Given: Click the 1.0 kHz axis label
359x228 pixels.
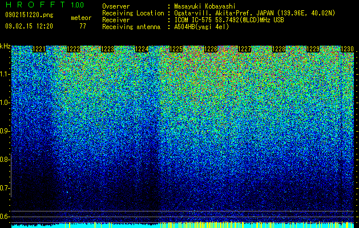Looking at the screenshot, I should click(5, 103).
